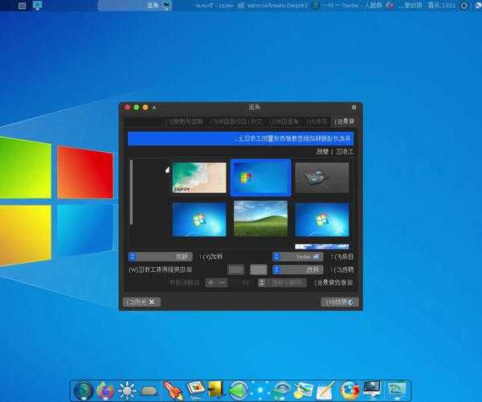
Task: Open the yellow folder icon in the dock
Action: point(215,391)
